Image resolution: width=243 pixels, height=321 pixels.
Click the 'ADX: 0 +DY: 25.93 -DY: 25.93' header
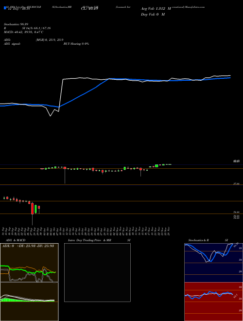(28, 246)
